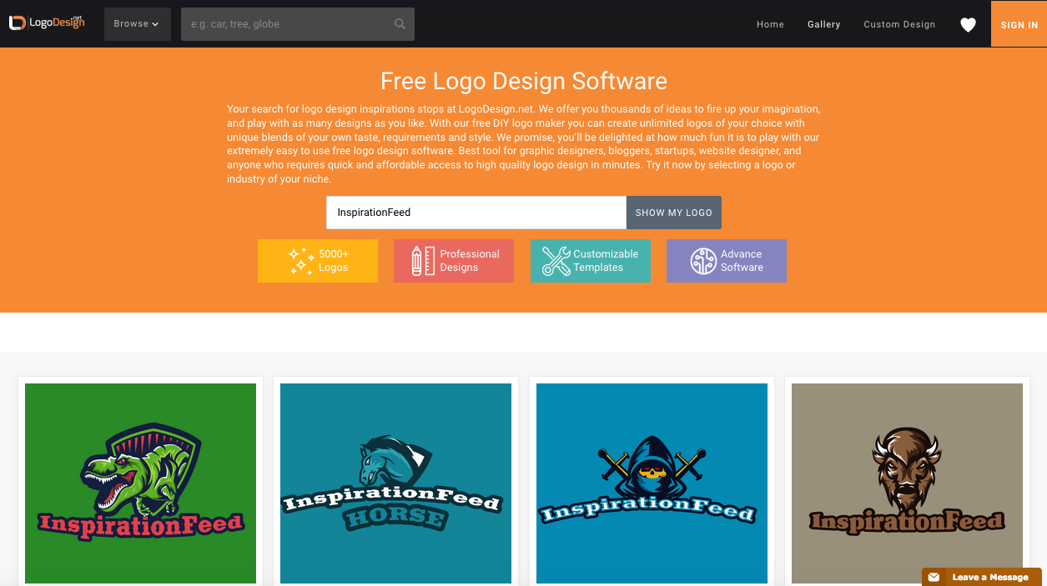The image size is (1047, 586).
Task: Open the Custom Design page
Action: pos(899,24)
